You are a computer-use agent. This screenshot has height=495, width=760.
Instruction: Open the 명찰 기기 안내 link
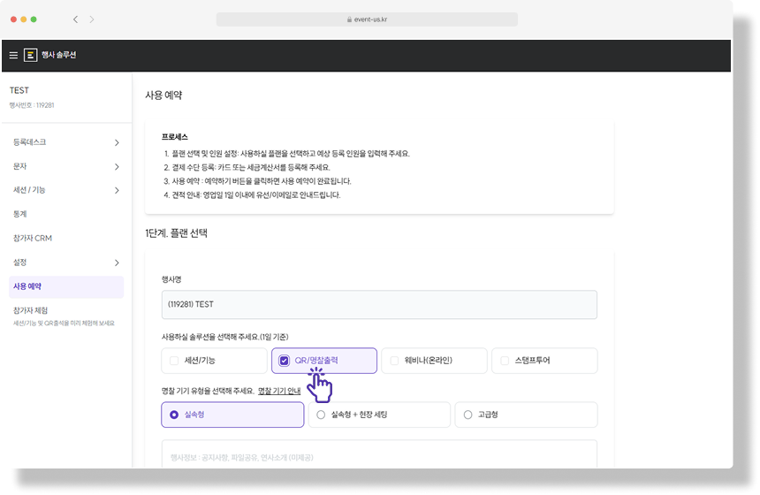pyautogui.click(x=279, y=391)
